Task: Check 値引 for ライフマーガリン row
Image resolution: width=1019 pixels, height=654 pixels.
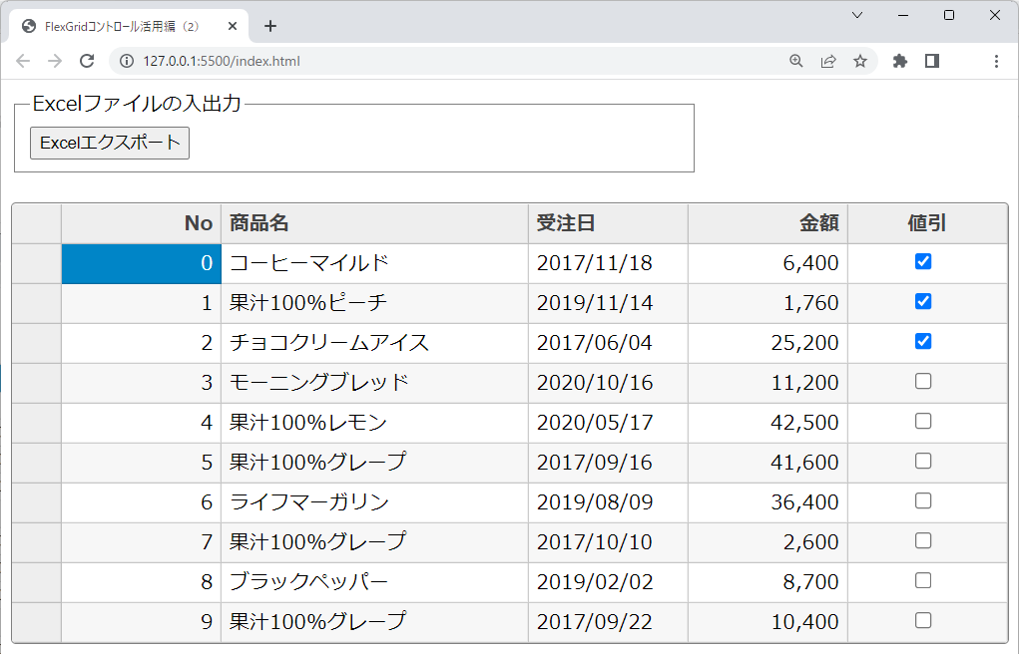Action: 923,500
